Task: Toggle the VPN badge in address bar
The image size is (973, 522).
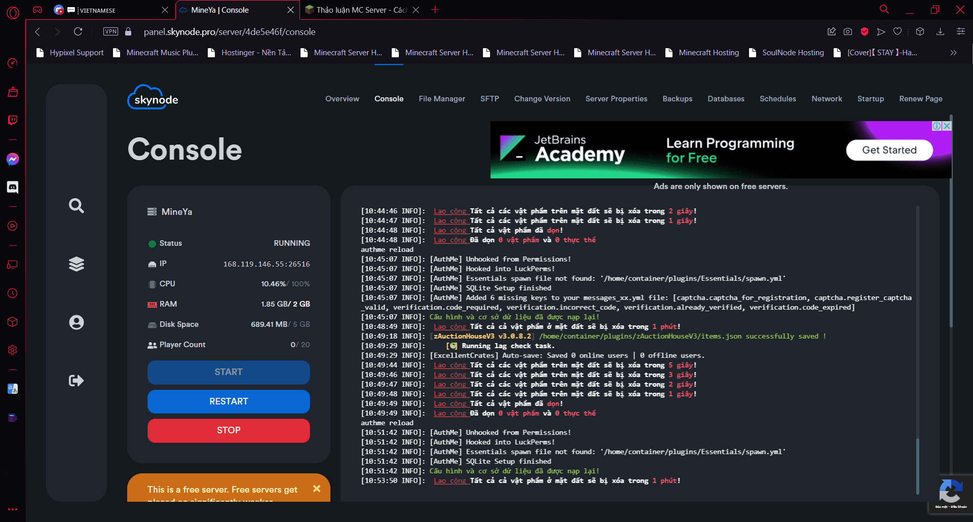Action: pos(110,31)
